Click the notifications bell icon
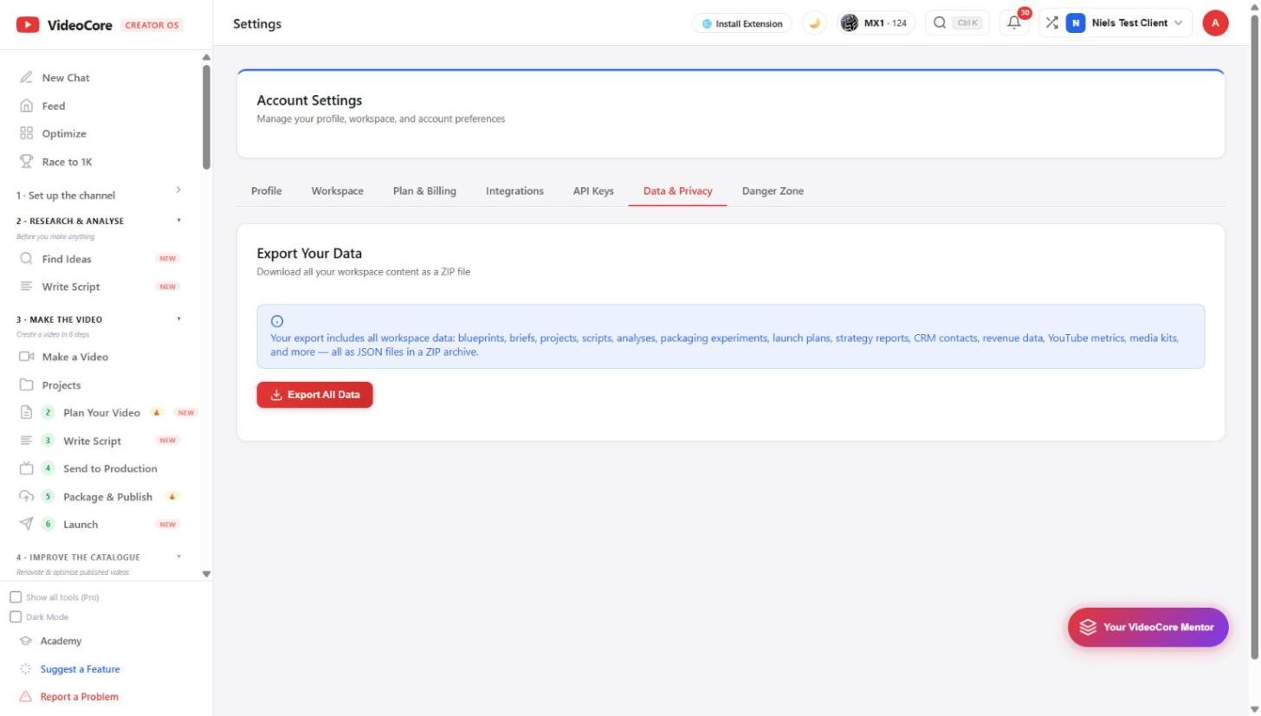The image size is (1261, 716). (x=1014, y=23)
